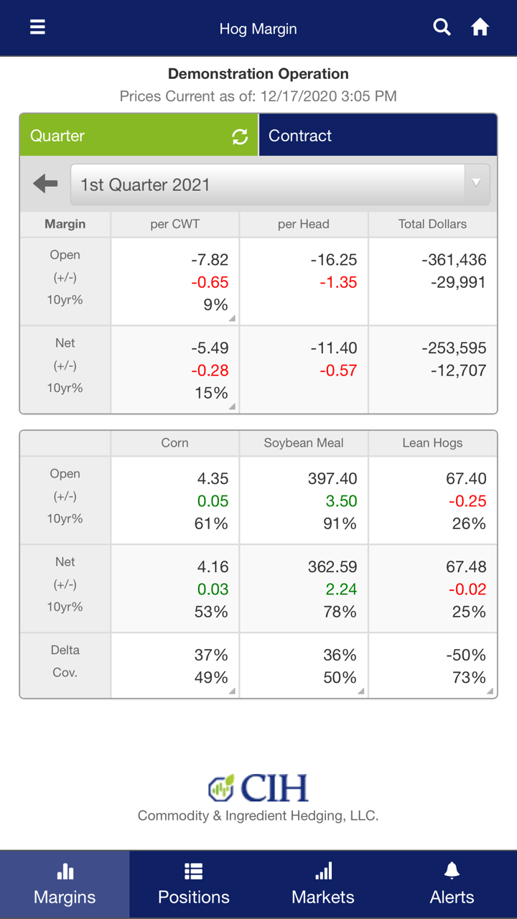Expand the Lean Hogs Delta coverage cell
Image resolution: width=517 pixels, height=919 pixels.
432,666
